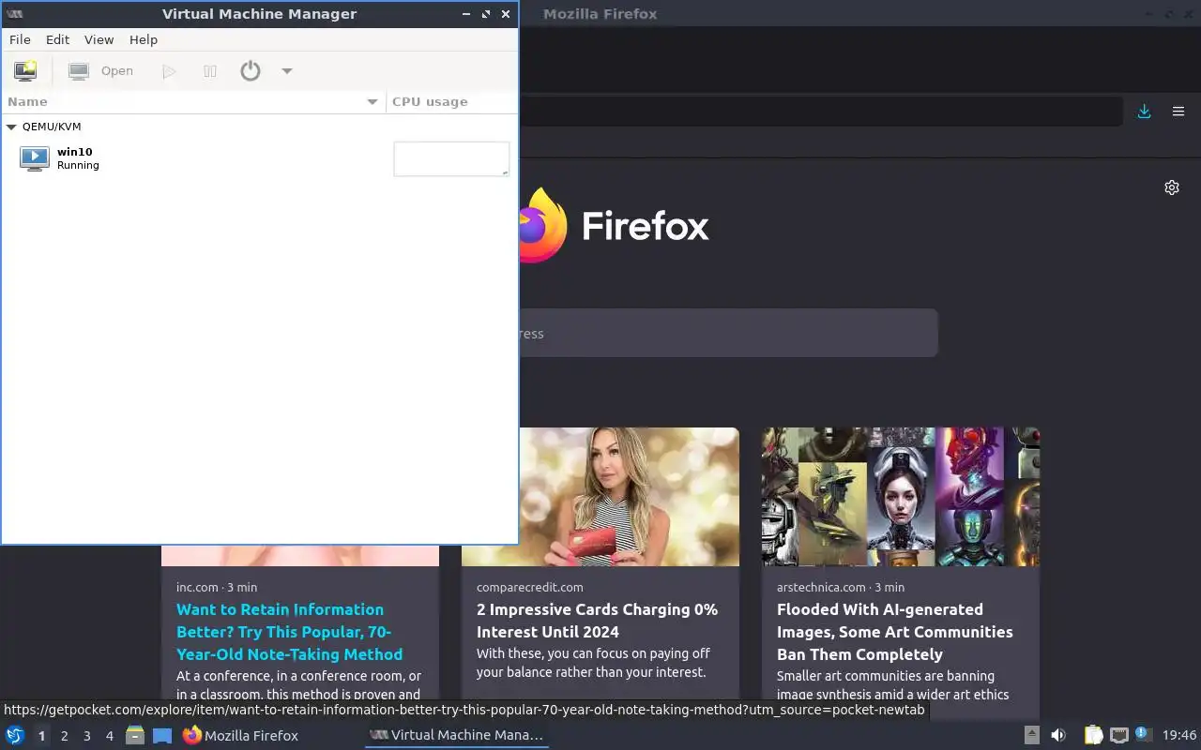
Task: Switch to workspace 2
Action: click(x=64, y=736)
